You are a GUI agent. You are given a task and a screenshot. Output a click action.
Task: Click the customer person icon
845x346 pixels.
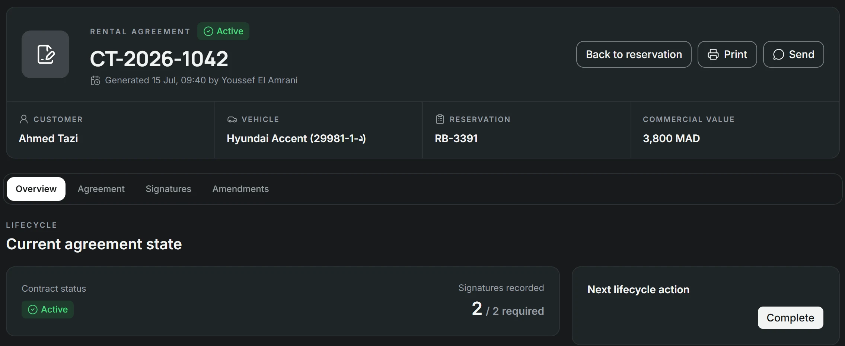coord(24,119)
